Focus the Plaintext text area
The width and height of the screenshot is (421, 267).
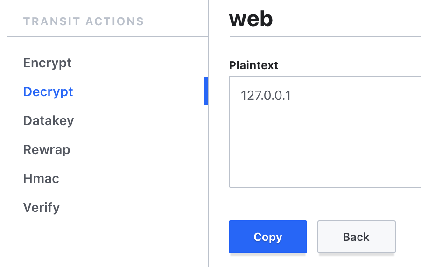tap(325, 132)
